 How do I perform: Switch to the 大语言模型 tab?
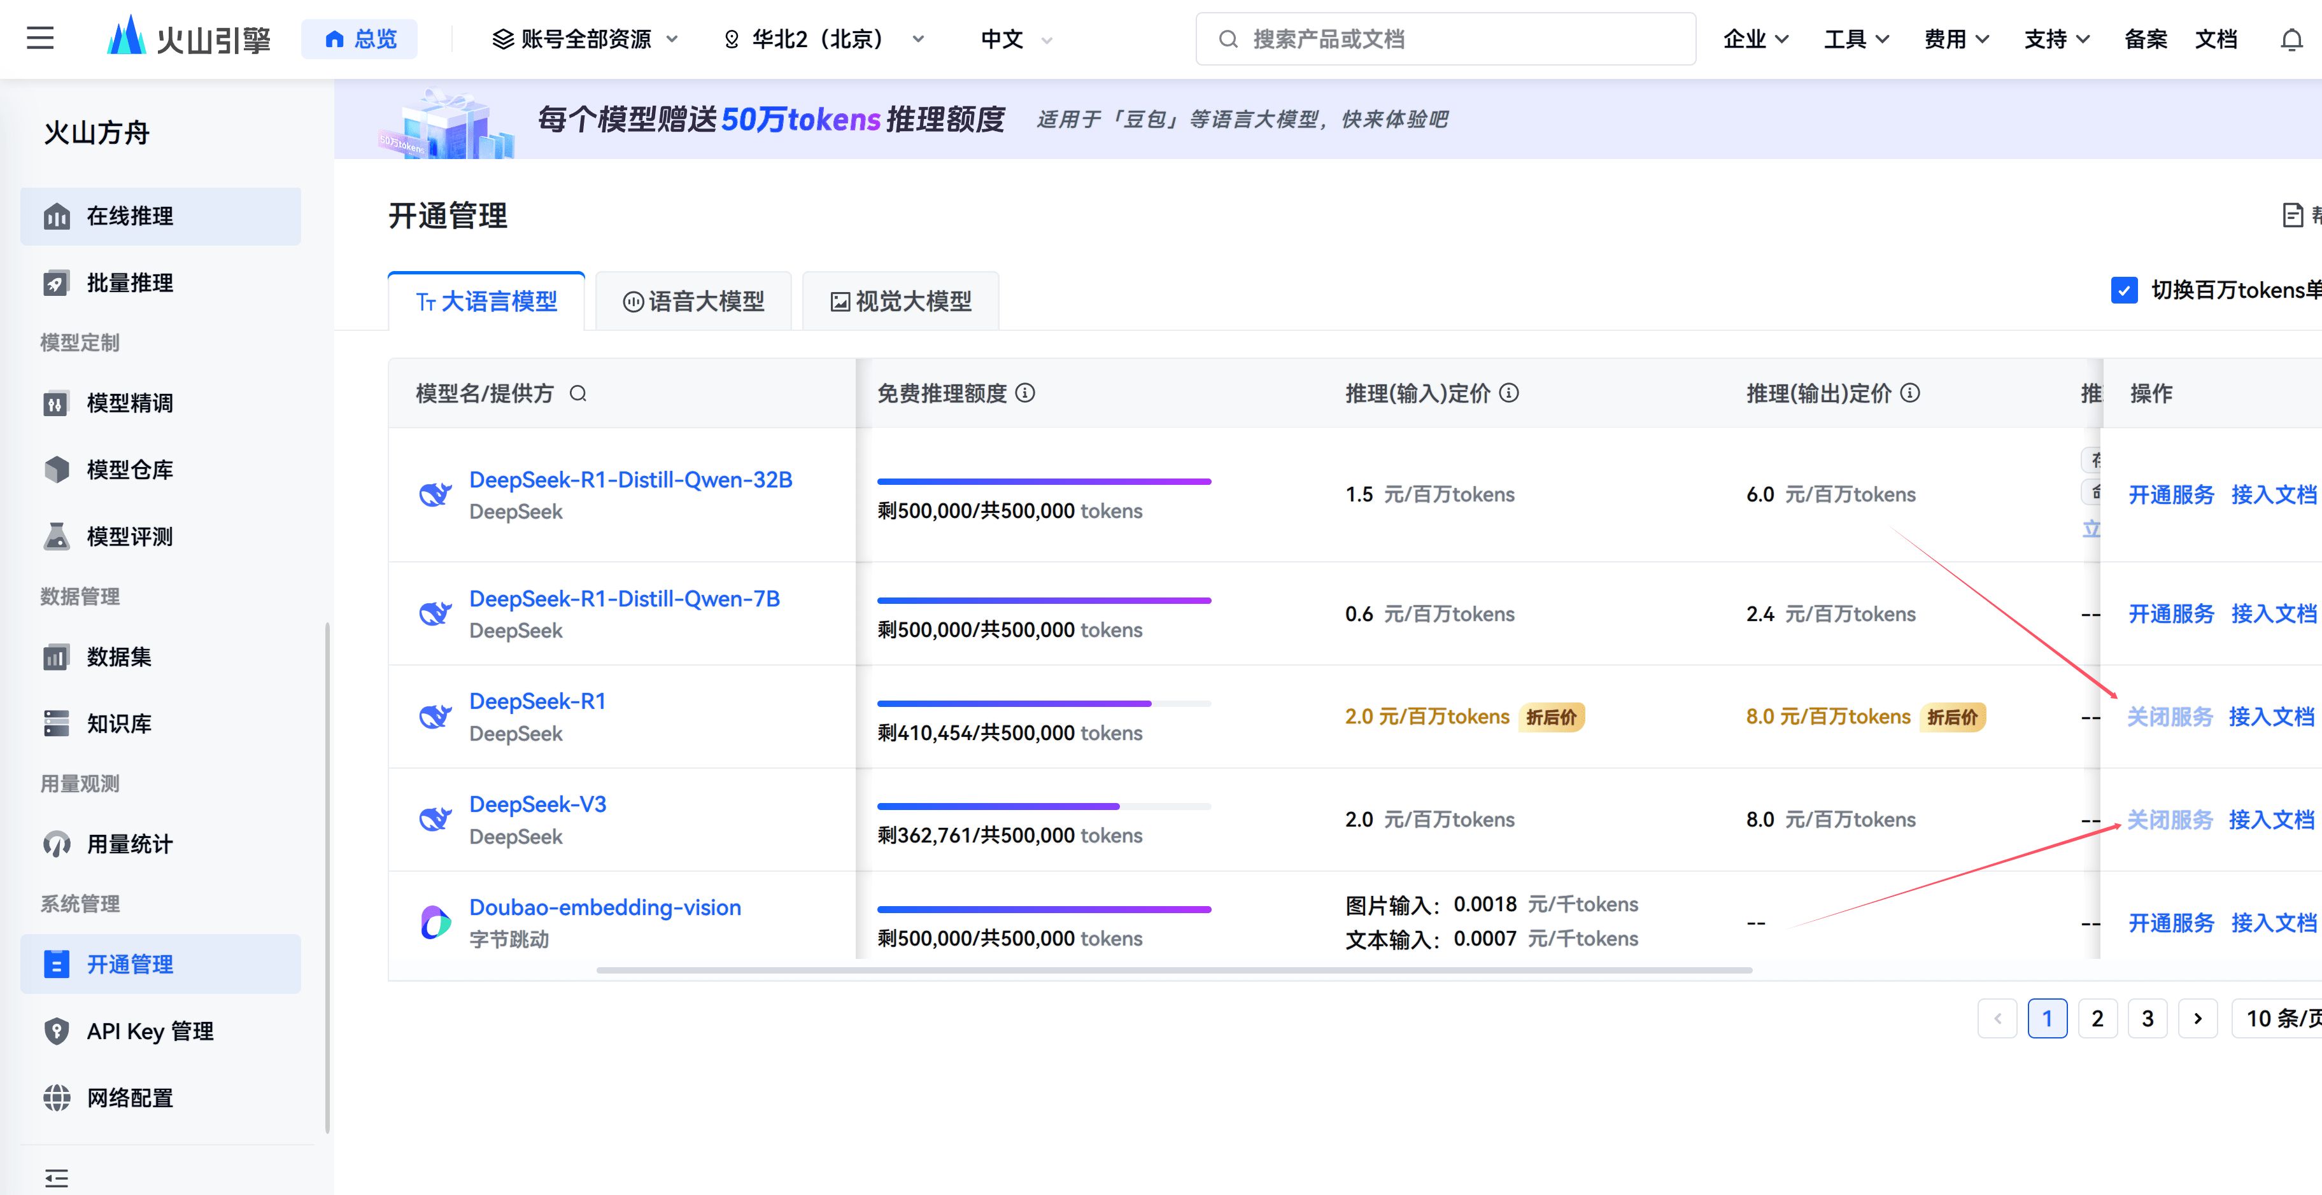coord(487,301)
